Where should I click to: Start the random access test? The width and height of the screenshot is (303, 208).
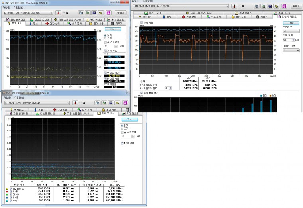[130, 120]
